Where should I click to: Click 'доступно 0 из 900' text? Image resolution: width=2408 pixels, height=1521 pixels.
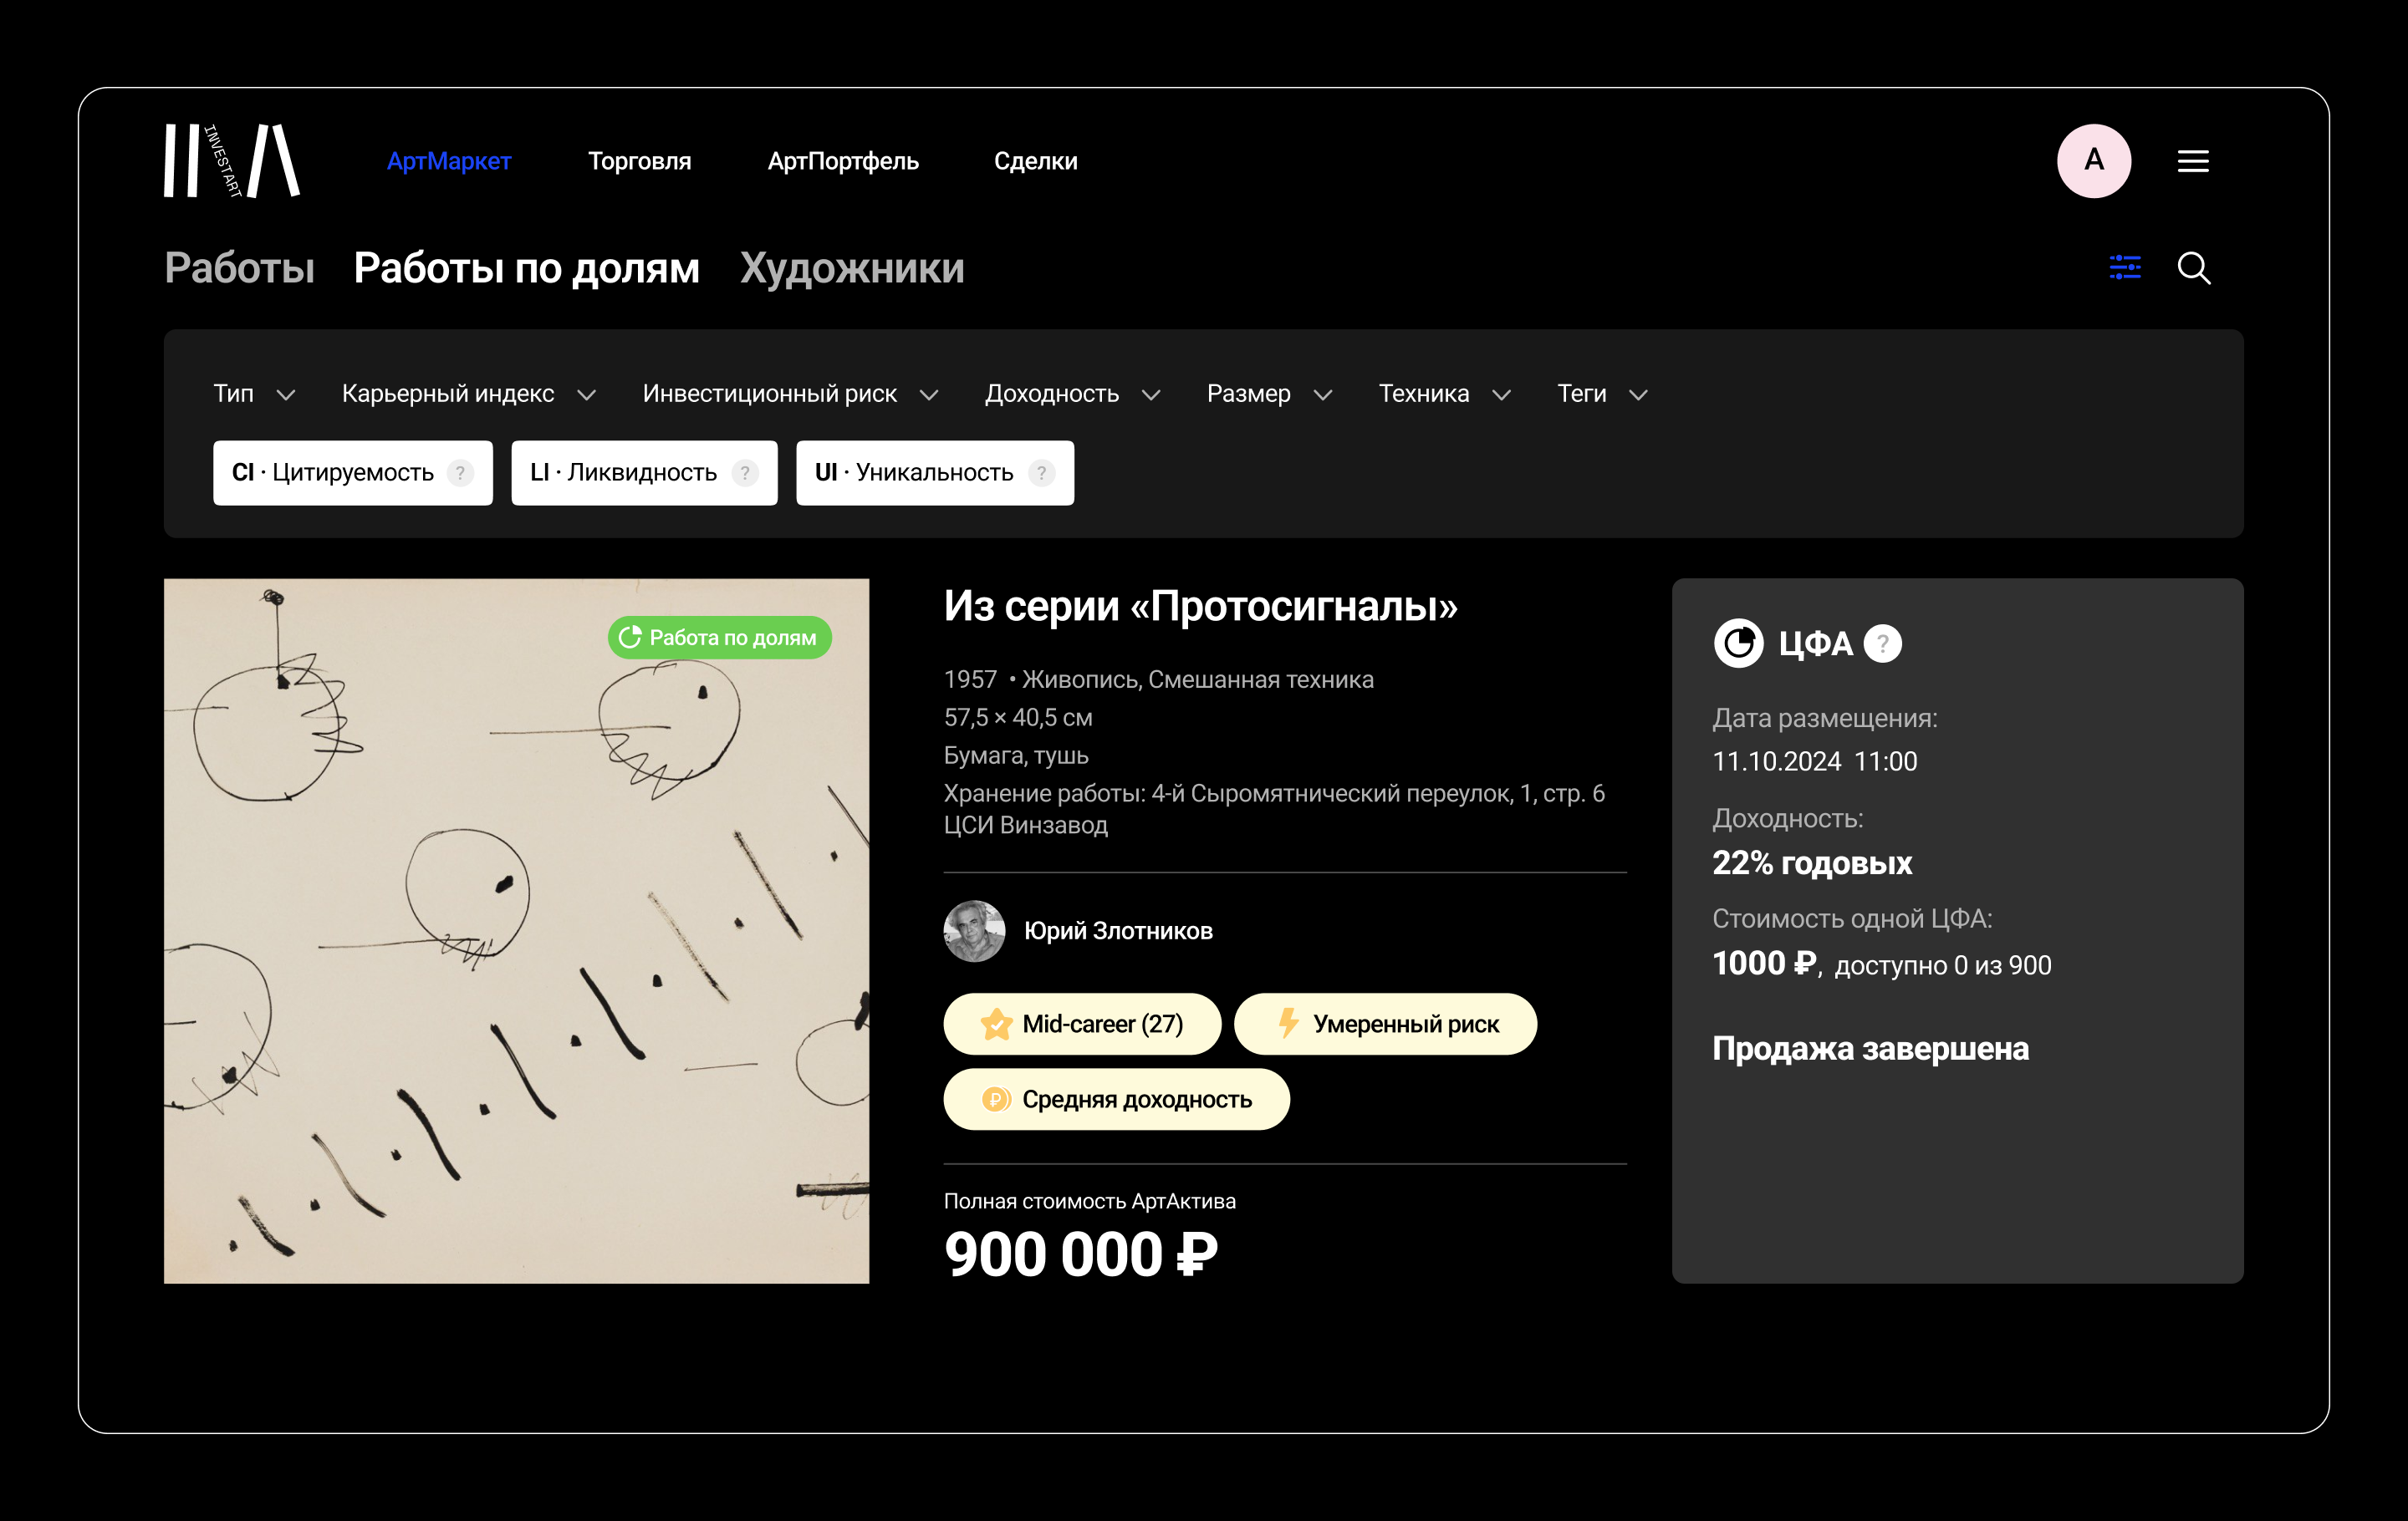[x=1943, y=965]
